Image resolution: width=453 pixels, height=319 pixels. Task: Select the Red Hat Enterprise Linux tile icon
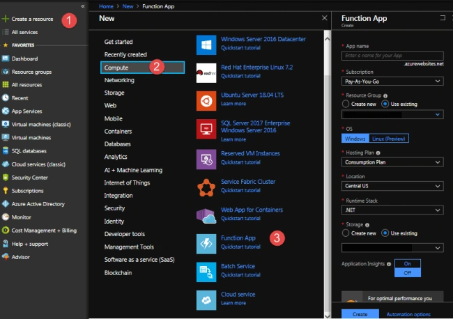click(x=206, y=73)
